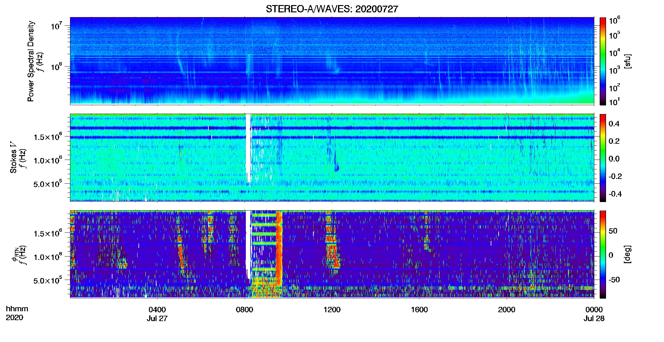Click the 10^1 label on the sfu color bar
Image resolution: width=664 pixels, height=342 pixels.
614,102
